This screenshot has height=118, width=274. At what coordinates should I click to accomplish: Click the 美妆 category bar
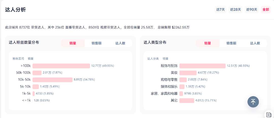click(188, 73)
